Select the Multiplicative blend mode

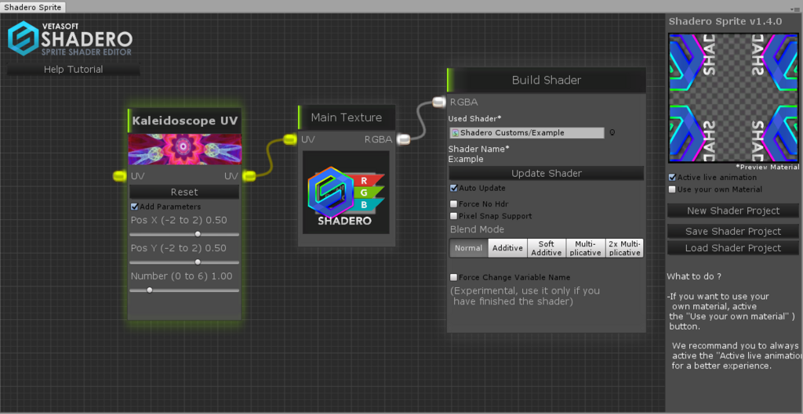click(x=585, y=248)
